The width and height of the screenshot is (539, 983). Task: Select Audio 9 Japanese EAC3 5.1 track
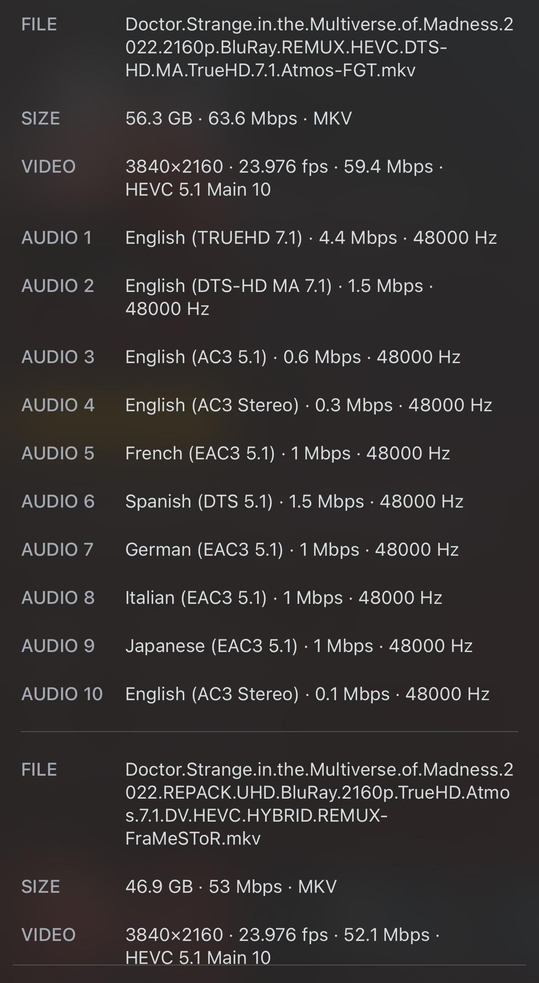pos(299,646)
